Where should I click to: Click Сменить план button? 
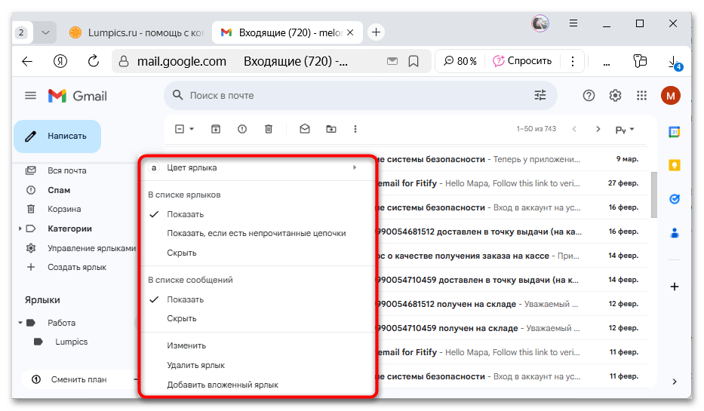point(78,379)
